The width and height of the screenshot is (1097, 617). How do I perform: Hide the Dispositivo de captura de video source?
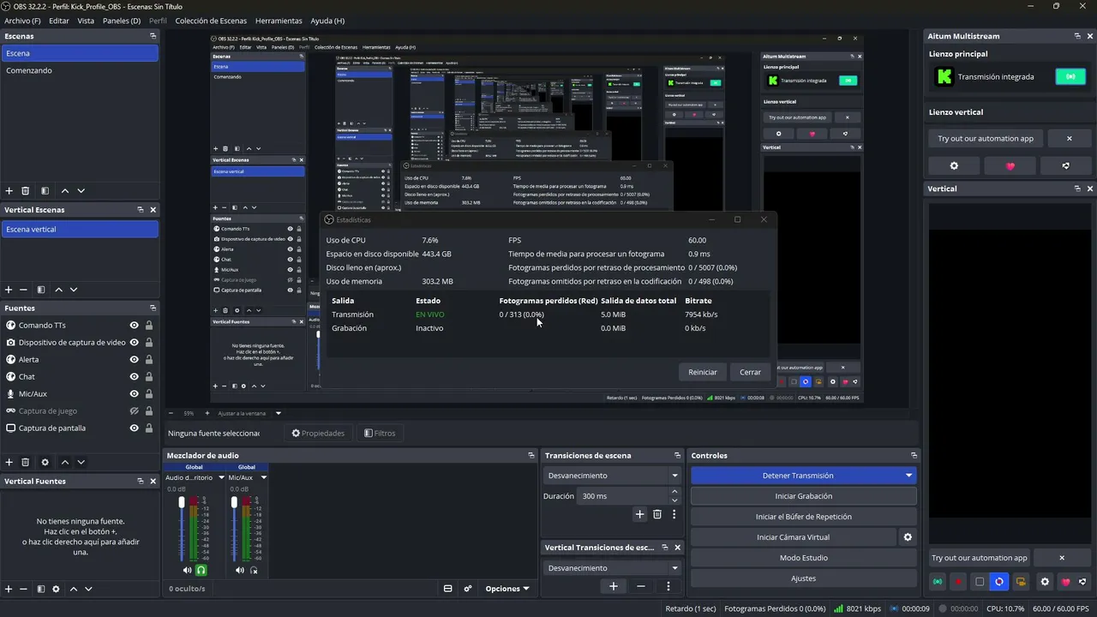(135, 343)
